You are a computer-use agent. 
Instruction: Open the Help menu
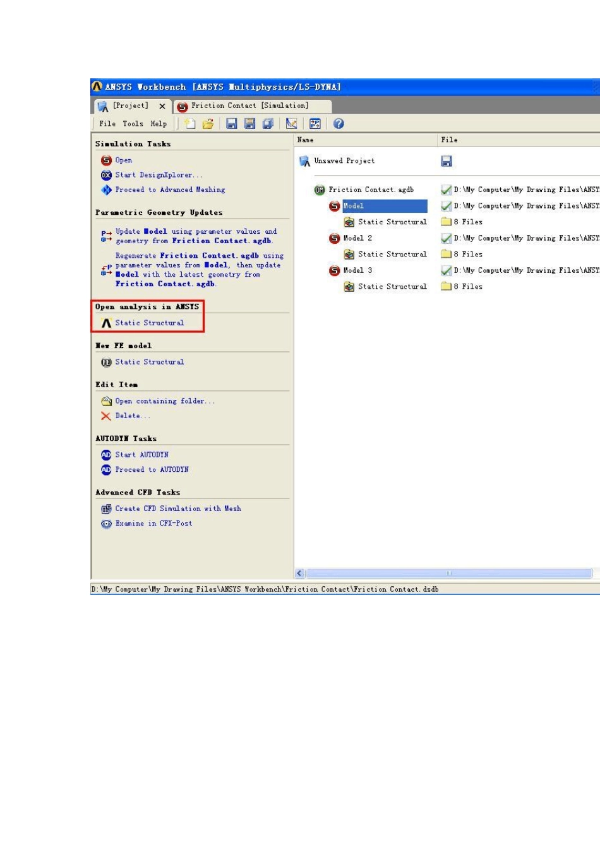159,124
